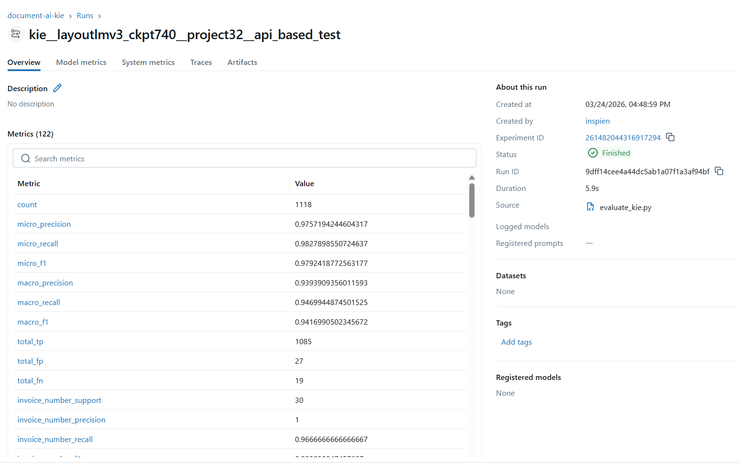
Task: Click the green Finished status check icon
Action: tap(593, 153)
